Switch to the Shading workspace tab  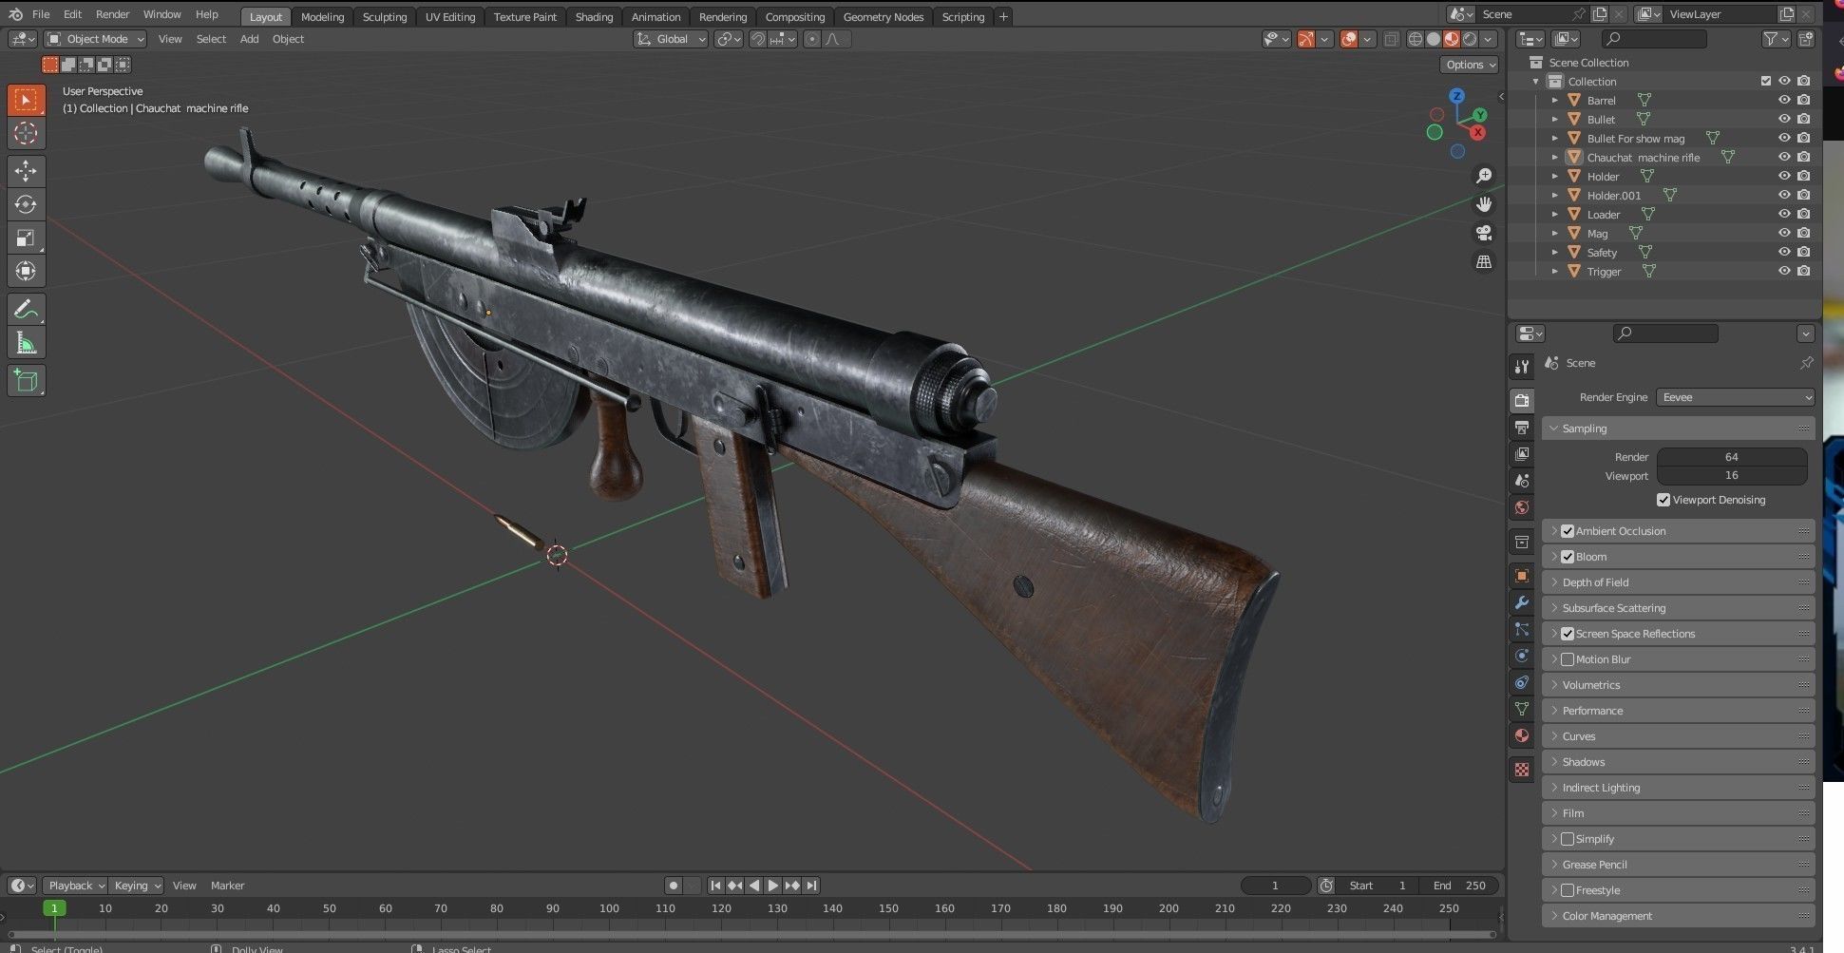point(594,16)
